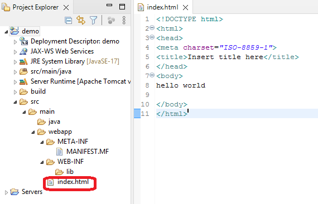This screenshot has height=204, width=318.
Task: Toggle Link with Editor arrows icon
Action: tap(81, 20)
